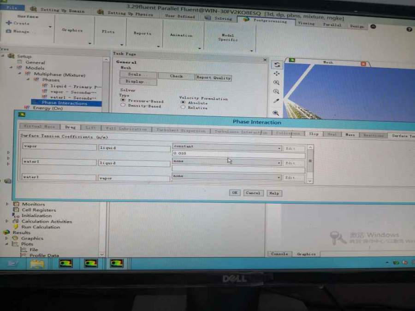Click the Setting Up Domain tab icon
The height and width of the screenshot is (311, 415).
tap(33, 9)
